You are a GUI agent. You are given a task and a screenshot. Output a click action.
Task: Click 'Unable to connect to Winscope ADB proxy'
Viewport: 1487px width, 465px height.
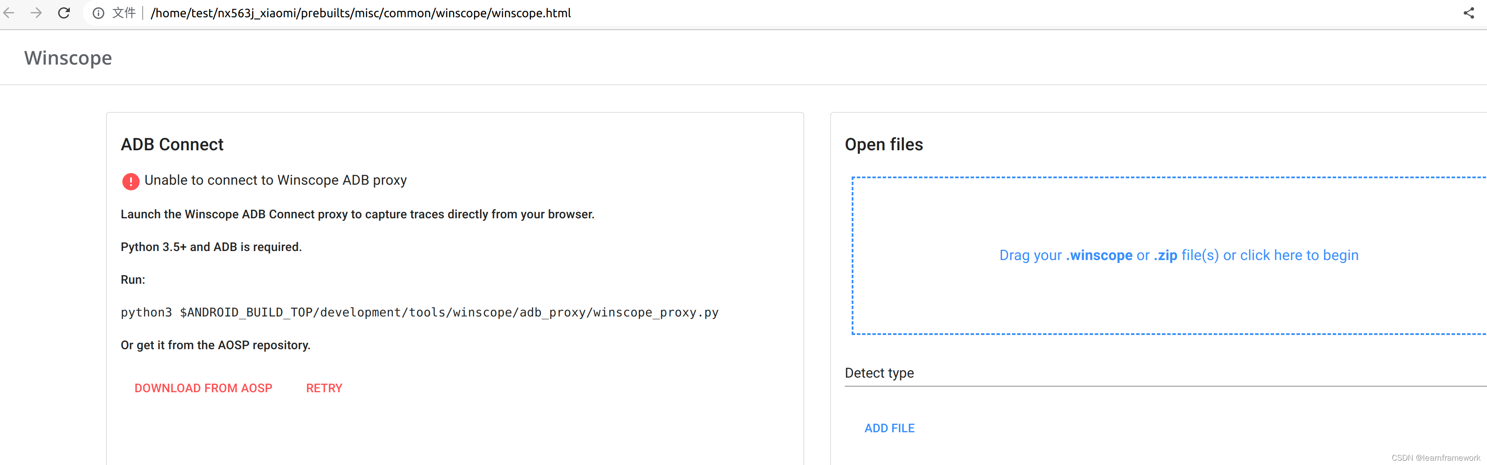pyautogui.click(x=275, y=180)
